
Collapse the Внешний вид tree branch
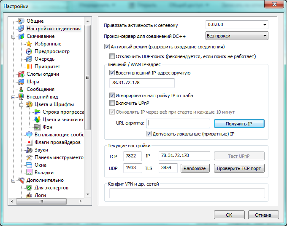click(13, 97)
